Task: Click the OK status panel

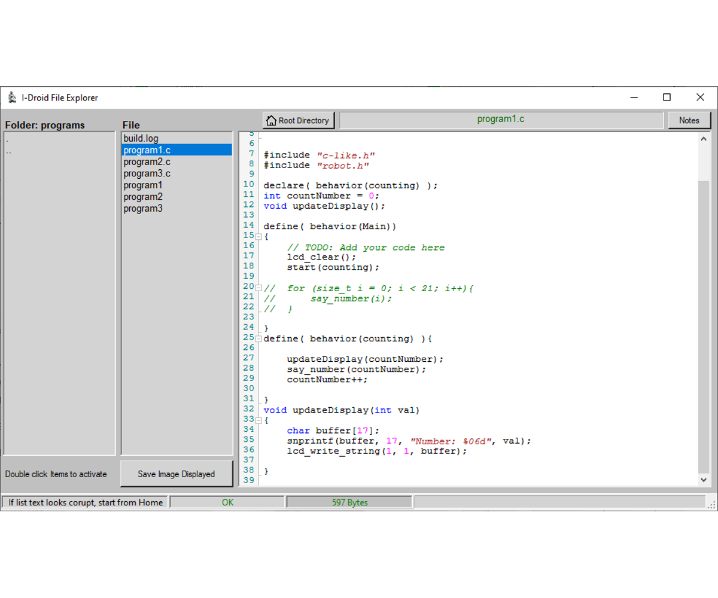Action: (227, 502)
